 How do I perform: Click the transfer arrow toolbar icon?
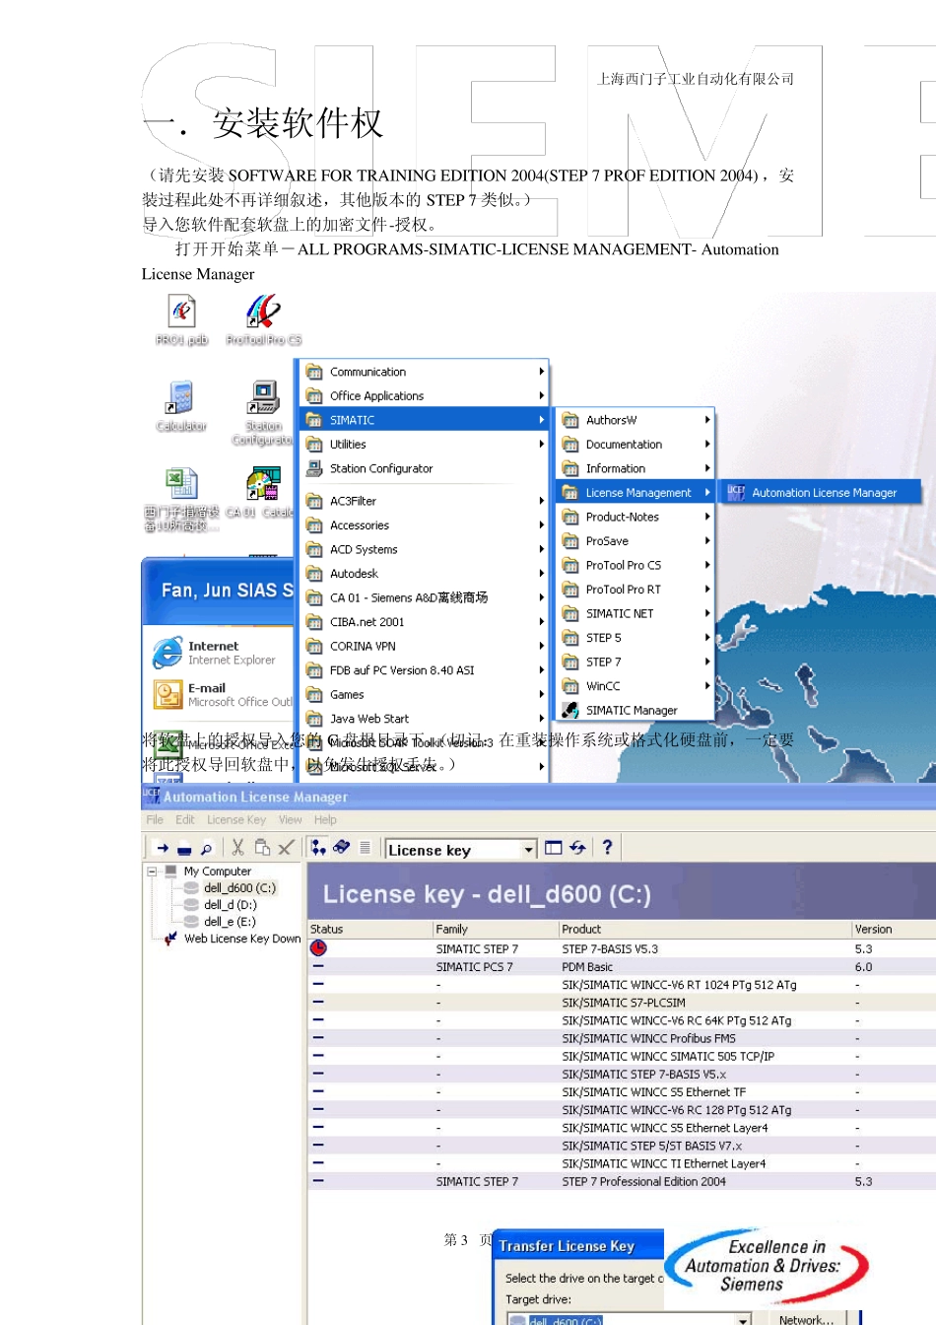[x=163, y=848]
